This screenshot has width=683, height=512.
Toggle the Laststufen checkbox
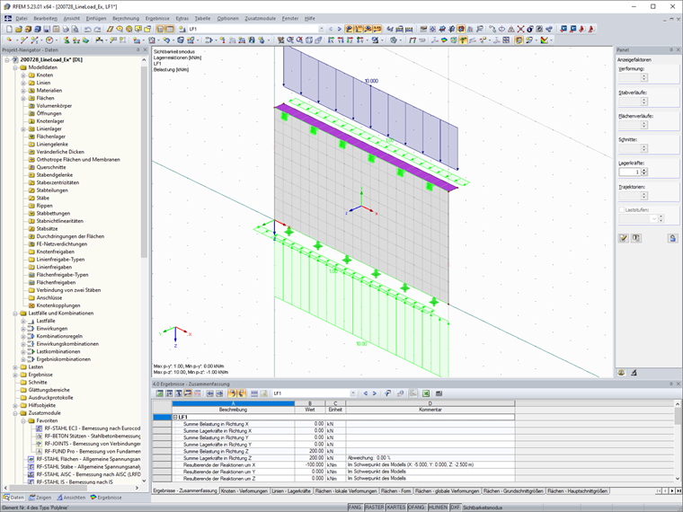click(x=622, y=210)
